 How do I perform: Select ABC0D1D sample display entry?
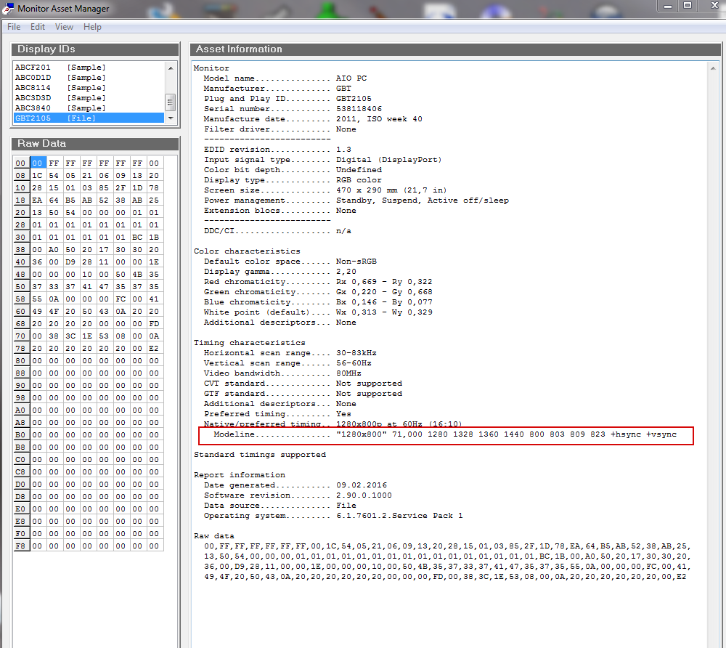pos(60,78)
